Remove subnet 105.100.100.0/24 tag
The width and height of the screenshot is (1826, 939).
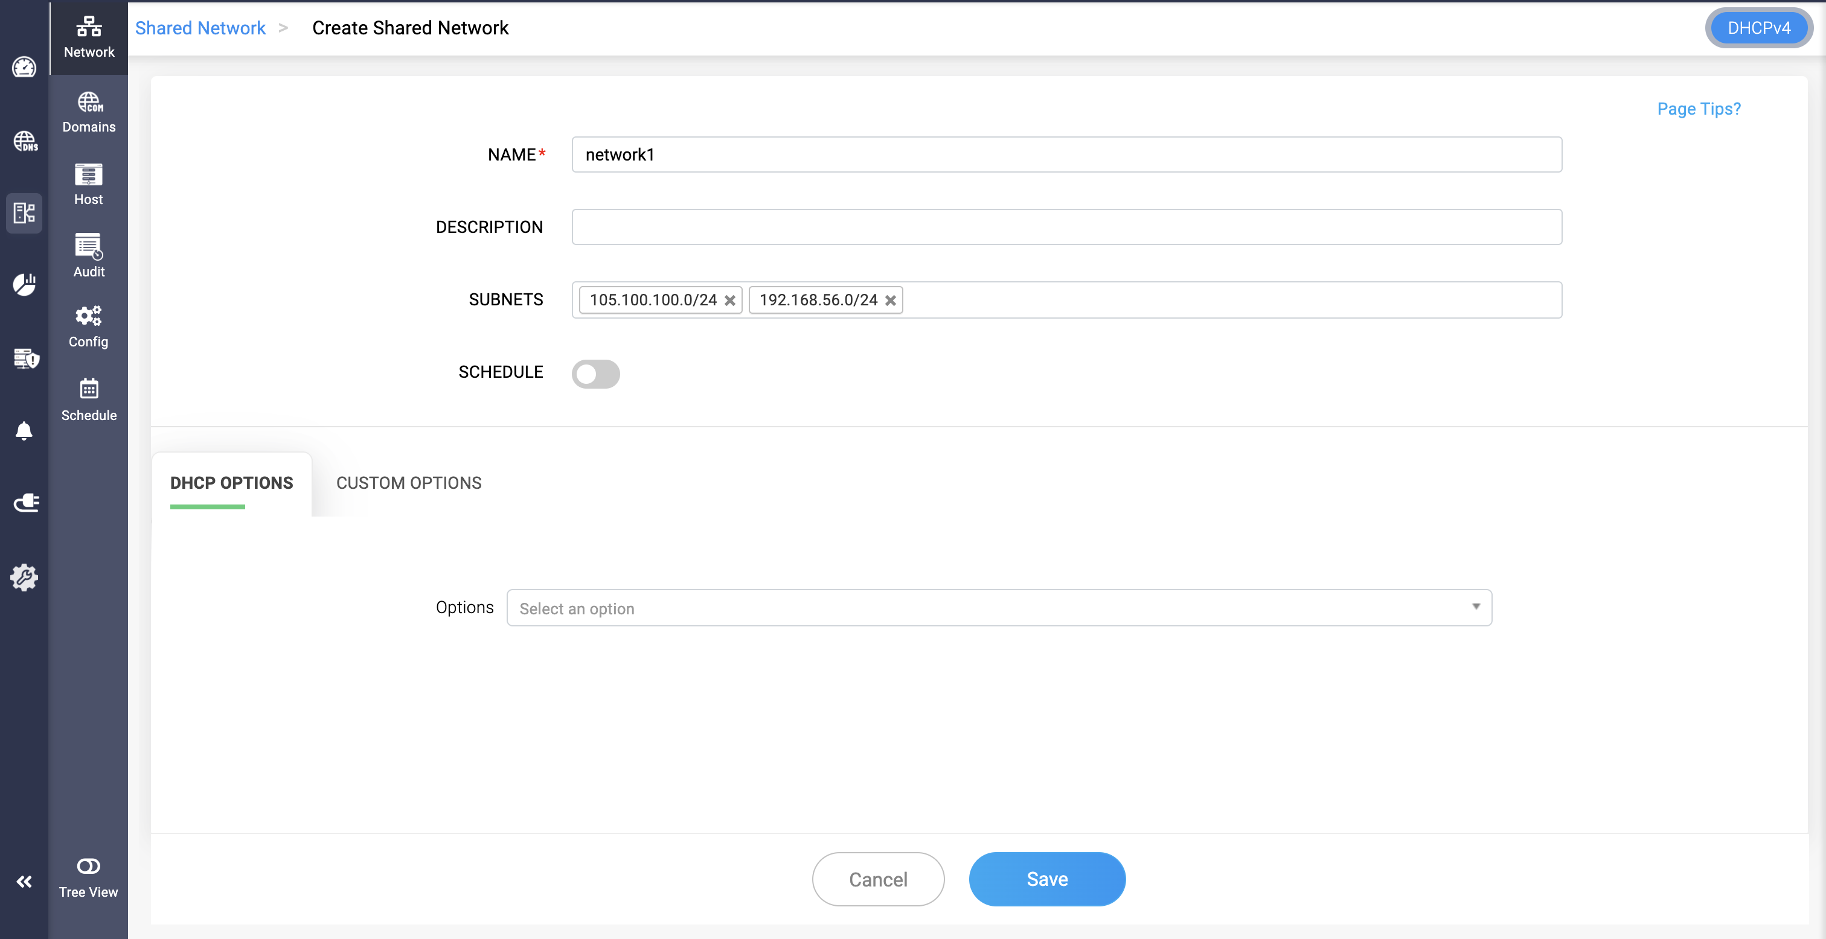(729, 301)
